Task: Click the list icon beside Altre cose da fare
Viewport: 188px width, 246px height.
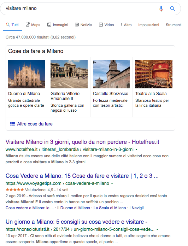Action: [x=12, y=124]
